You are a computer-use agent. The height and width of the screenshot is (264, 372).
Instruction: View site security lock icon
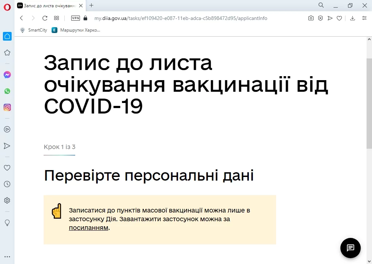click(85, 18)
